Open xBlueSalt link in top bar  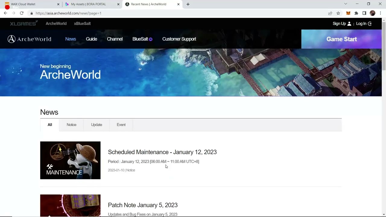tap(82, 24)
